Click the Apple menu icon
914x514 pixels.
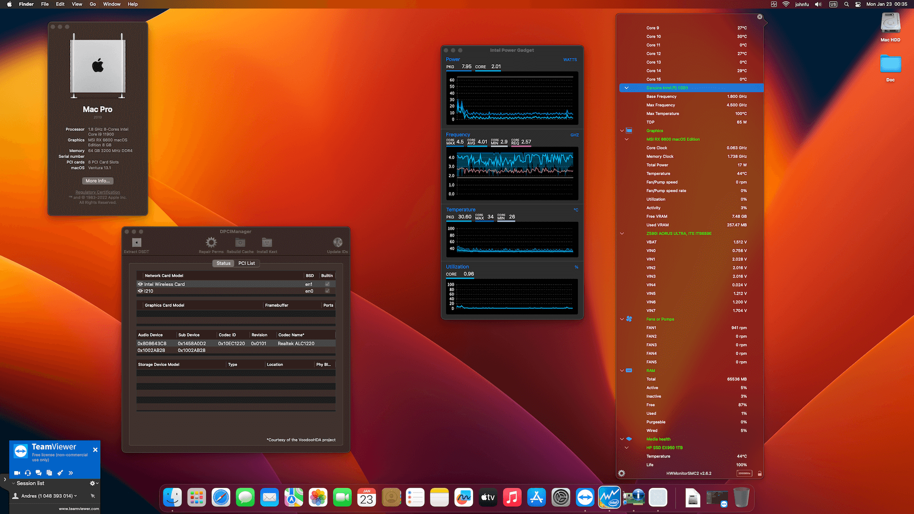click(9, 4)
